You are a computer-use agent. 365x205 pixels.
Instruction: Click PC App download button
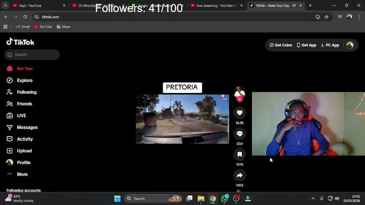click(x=330, y=45)
